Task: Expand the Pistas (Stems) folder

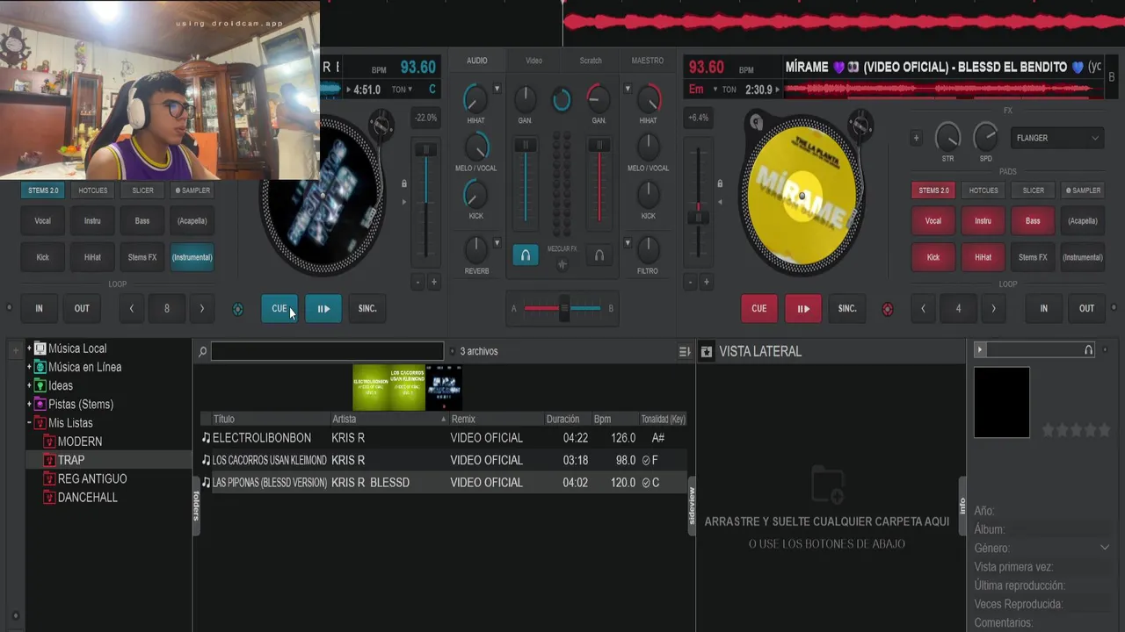Action: (x=29, y=404)
